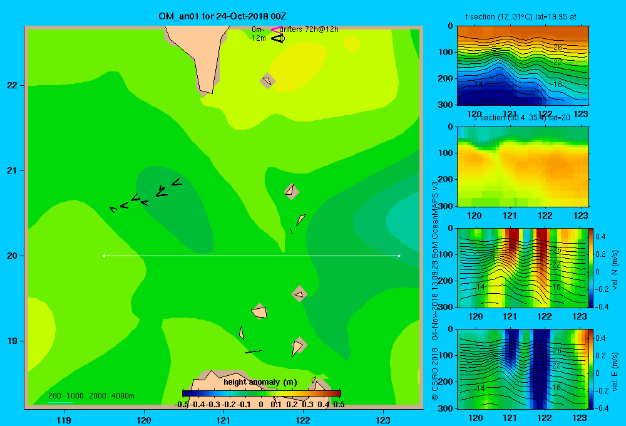Click the small island near latitude 22
Screen dimensions: 626x426
[x=267, y=81]
